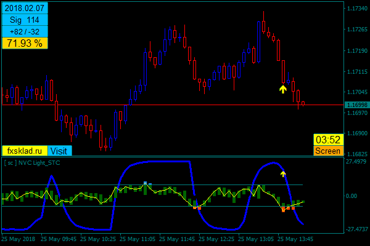Select the 71.93 % yellow win rate label
The image size is (370, 246).
(25, 43)
